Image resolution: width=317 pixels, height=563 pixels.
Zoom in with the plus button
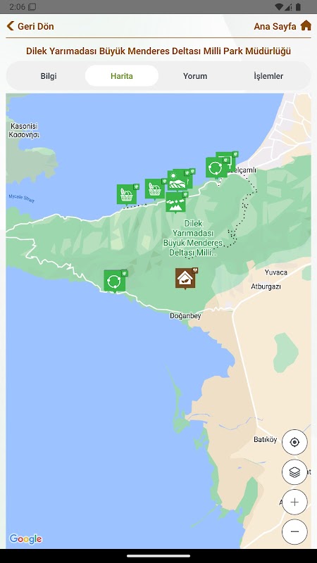pos(294,502)
